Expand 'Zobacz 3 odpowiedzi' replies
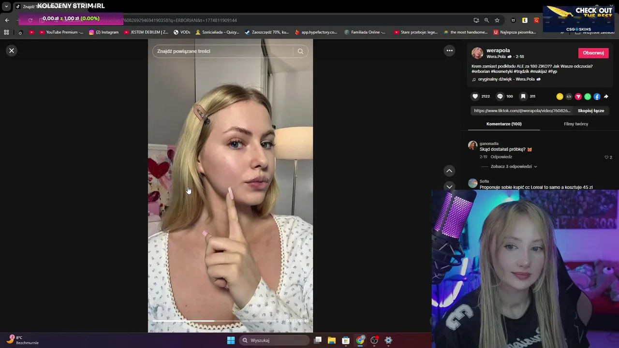This screenshot has width=619, height=348. click(514, 167)
